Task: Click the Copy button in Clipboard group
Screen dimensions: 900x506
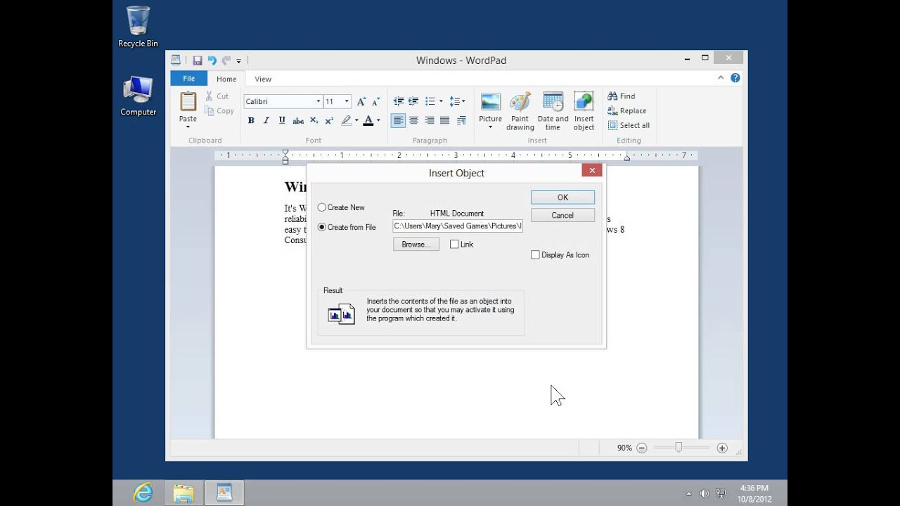Action: click(x=219, y=111)
